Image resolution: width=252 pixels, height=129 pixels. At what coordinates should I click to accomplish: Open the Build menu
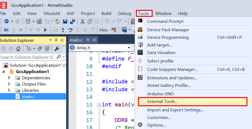(x=106, y=14)
